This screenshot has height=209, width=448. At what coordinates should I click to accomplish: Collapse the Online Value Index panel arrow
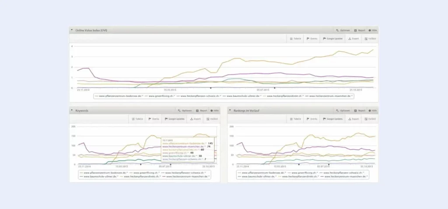click(72, 30)
